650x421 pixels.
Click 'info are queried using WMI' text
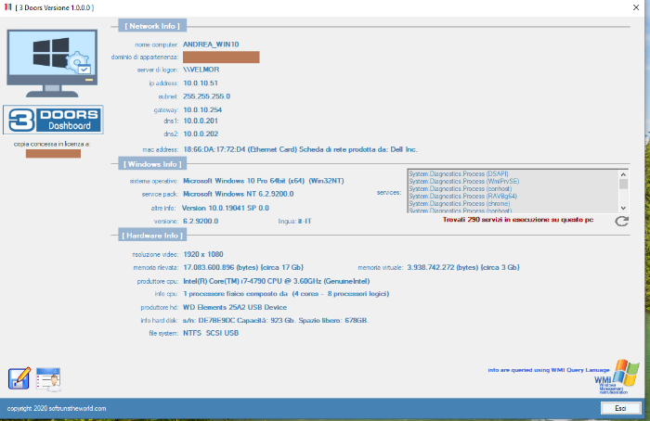click(x=549, y=370)
